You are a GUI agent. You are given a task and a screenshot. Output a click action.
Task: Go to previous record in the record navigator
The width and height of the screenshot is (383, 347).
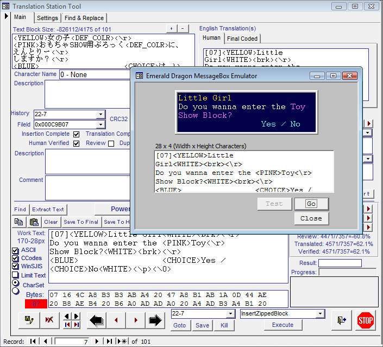point(46,342)
